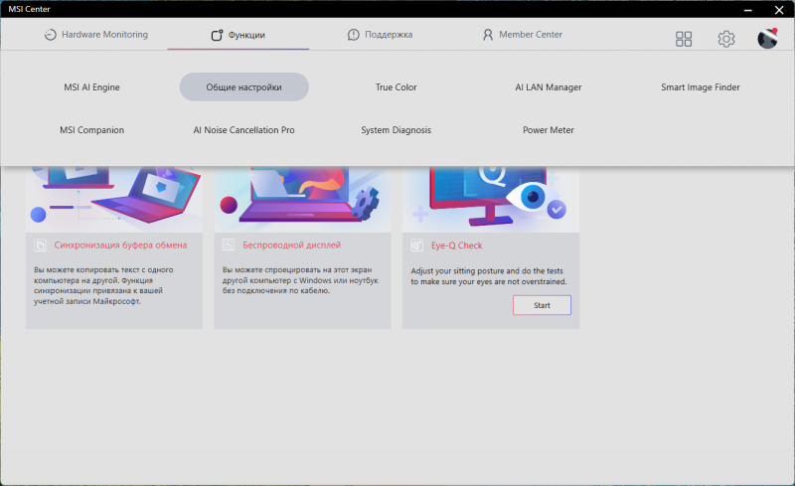Click the Беспроводной дисплей title link
The height and width of the screenshot is (486, 795).
click(x=291, y=244)
